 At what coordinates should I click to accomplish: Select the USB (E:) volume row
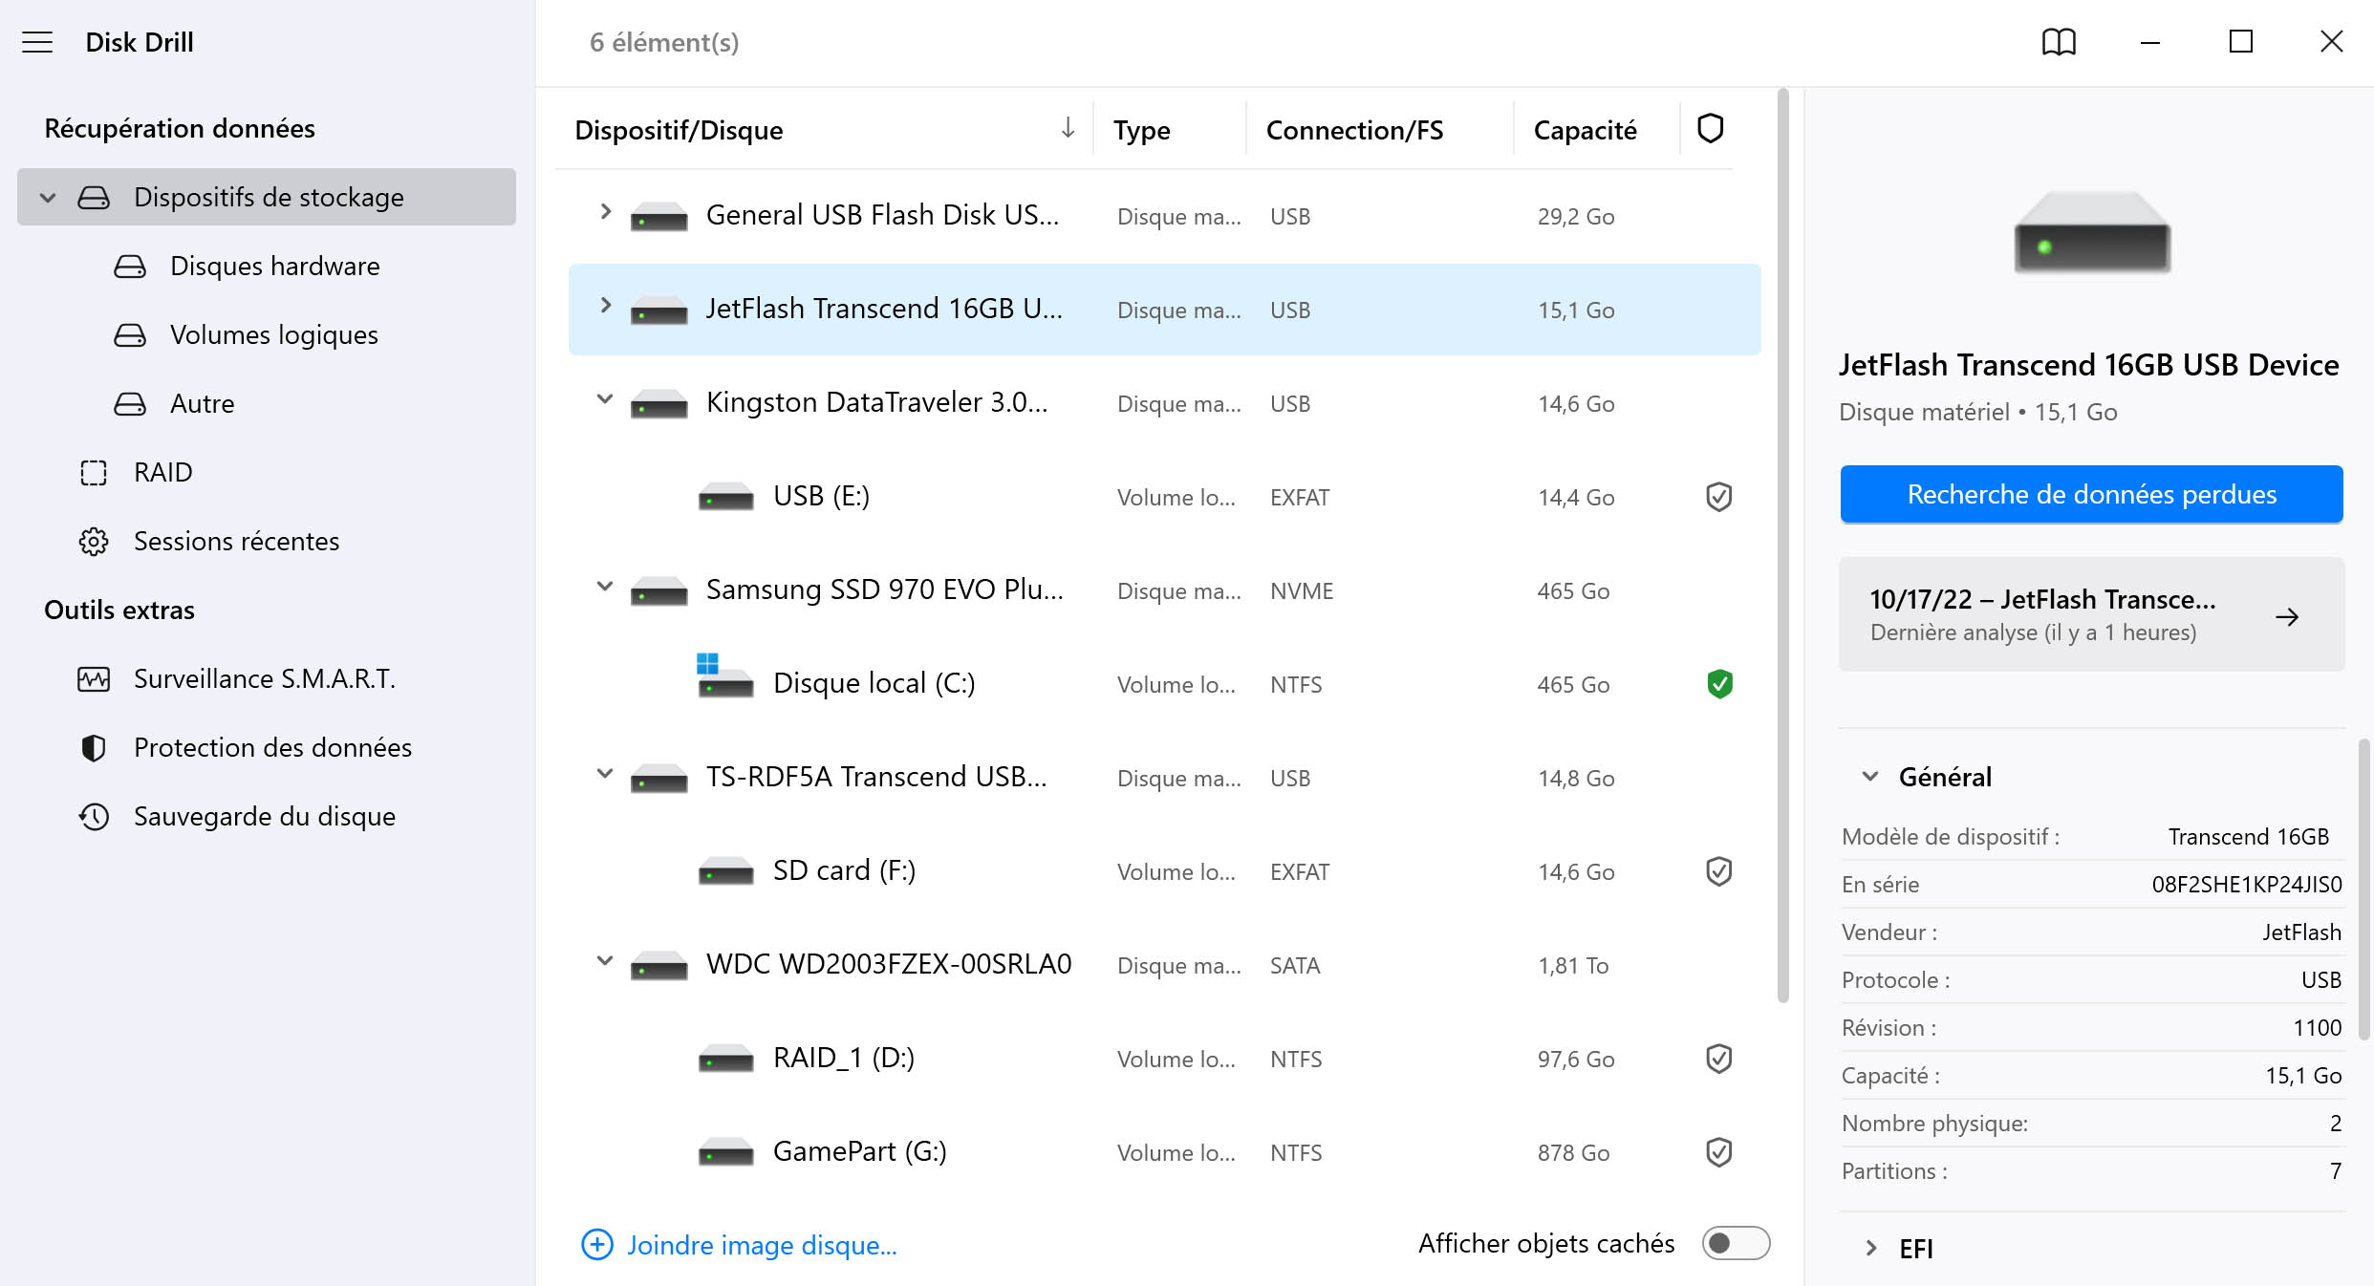pyautogui.click(x=1164, y=497)
